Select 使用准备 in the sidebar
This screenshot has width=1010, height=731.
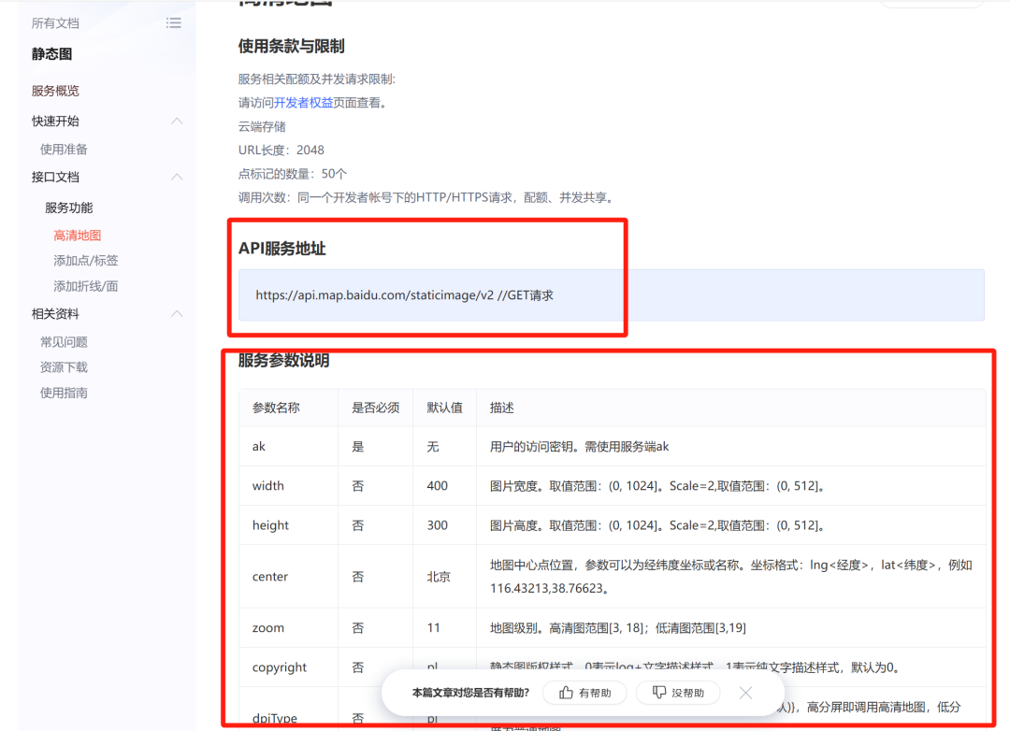64,150
